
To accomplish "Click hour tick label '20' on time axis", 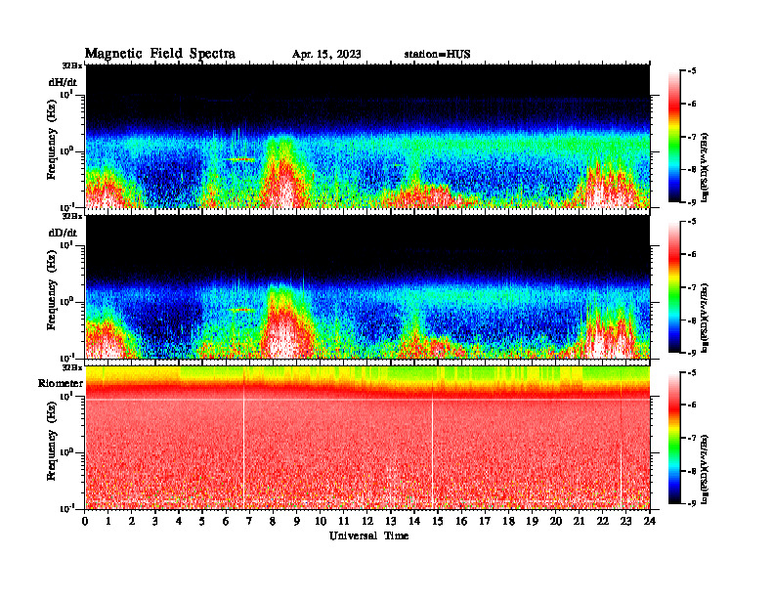I will pos(556,521).
